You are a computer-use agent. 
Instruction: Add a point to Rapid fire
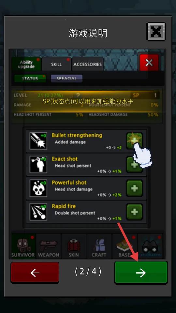135,212
